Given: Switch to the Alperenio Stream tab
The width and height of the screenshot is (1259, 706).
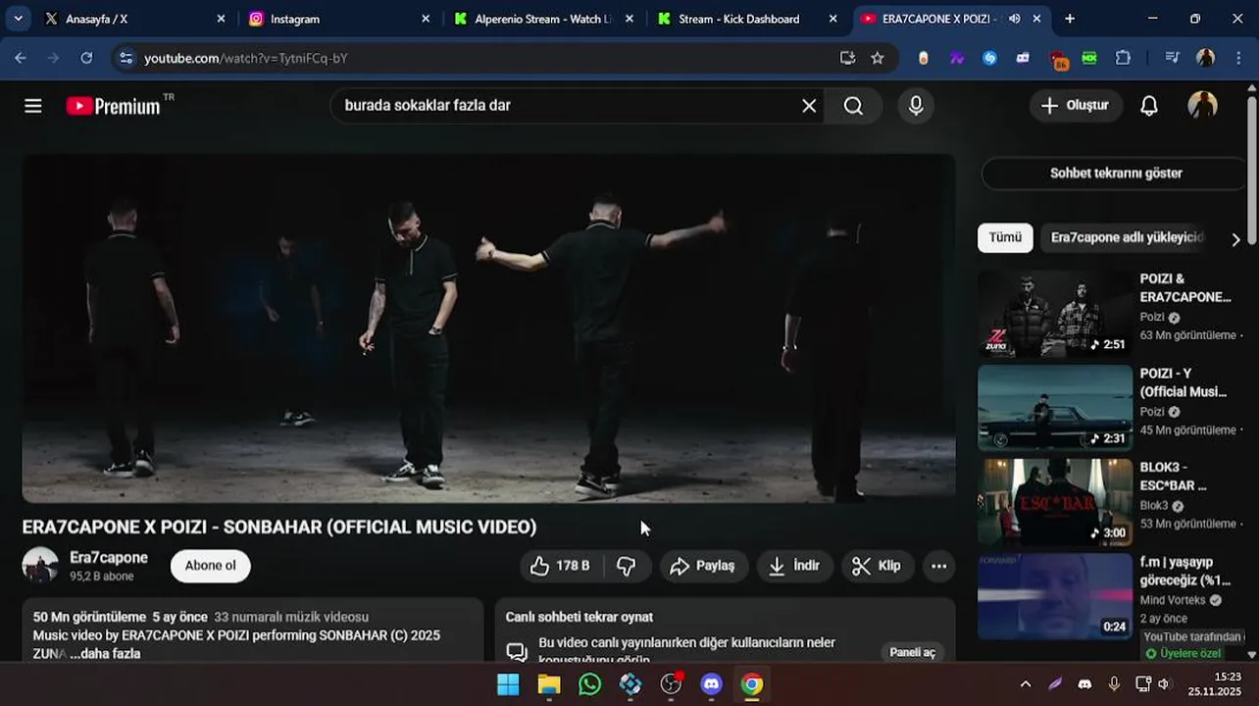Looking at the screenshot, I should tap(542, 19).
